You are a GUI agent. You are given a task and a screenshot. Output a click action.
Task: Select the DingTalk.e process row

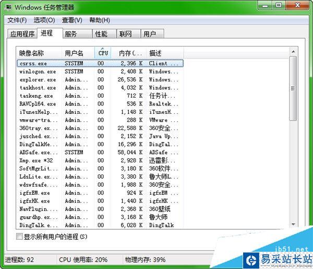click(x=100, y=225)
